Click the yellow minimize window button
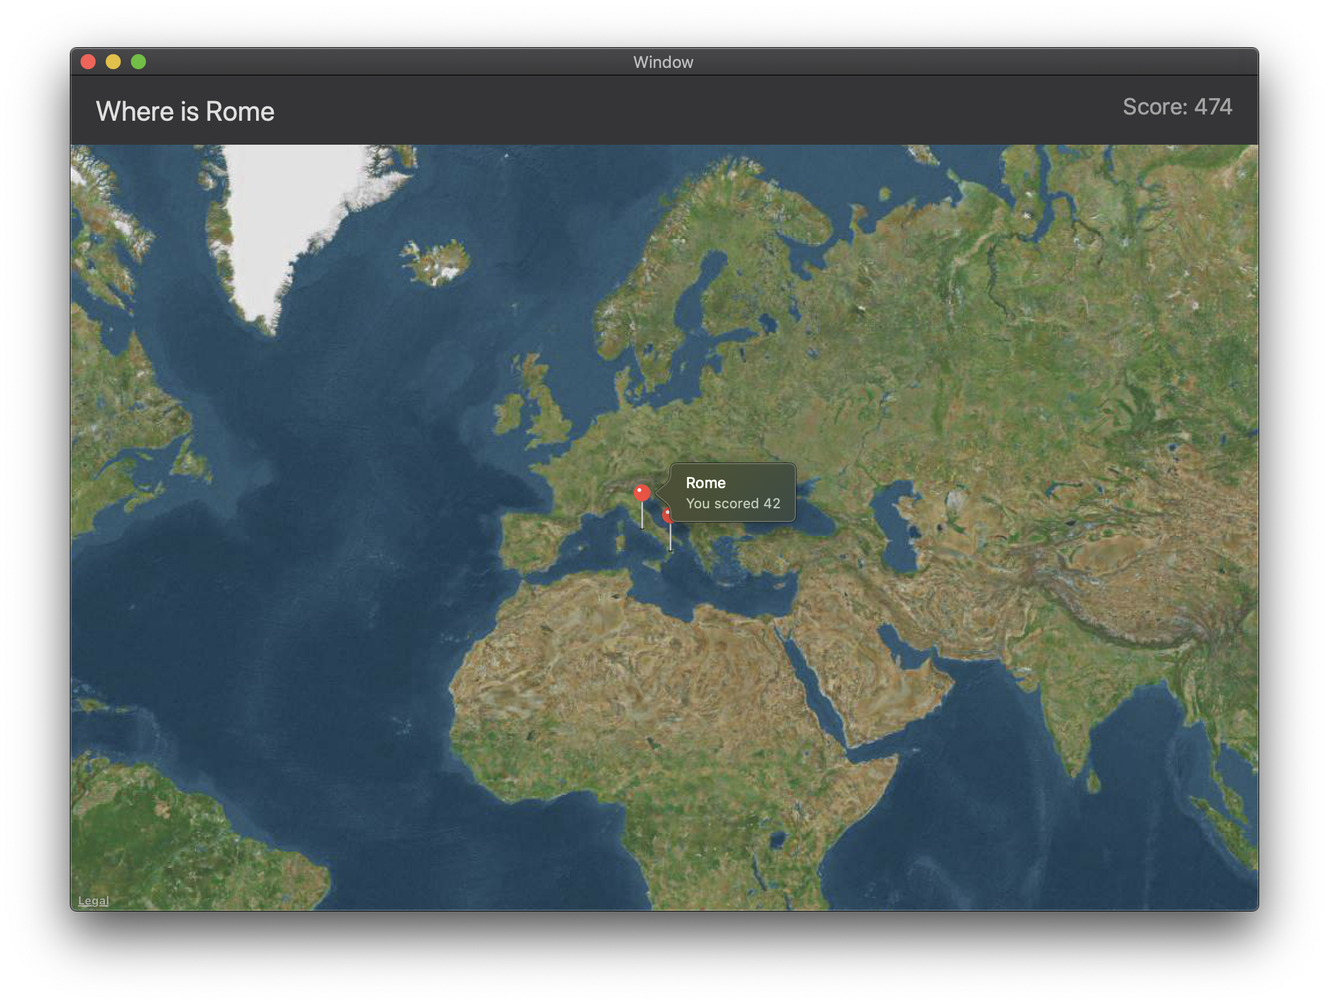The width and height of the screenshot is (1329, 1004). tap(113, 62)
